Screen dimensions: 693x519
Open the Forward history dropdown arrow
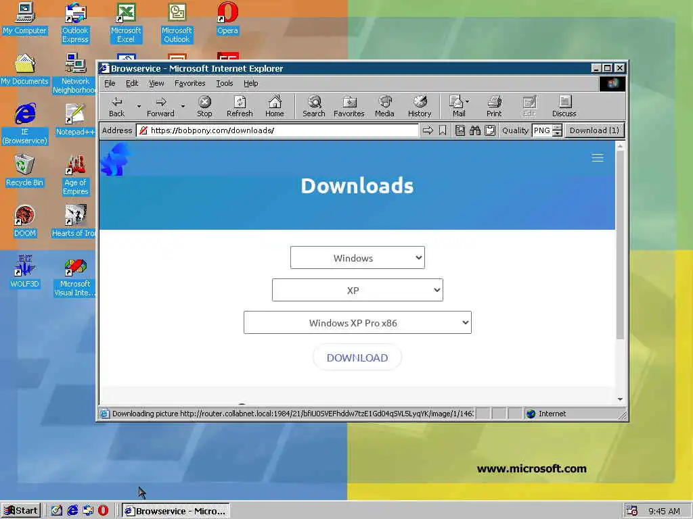pyautogui.click(x=183, y=106)
